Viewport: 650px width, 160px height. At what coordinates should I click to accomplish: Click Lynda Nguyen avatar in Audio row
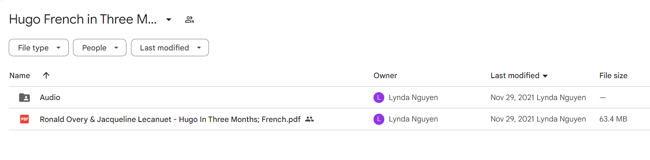[x=379, y=98]
